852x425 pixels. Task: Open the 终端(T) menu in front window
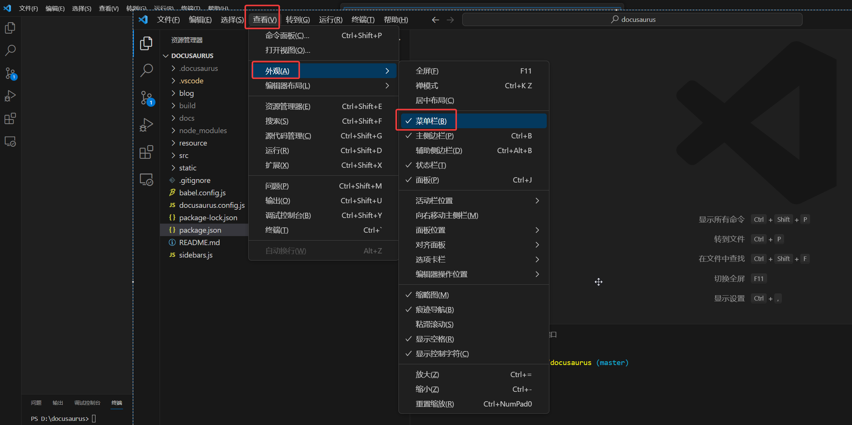(x=363, y=20)
